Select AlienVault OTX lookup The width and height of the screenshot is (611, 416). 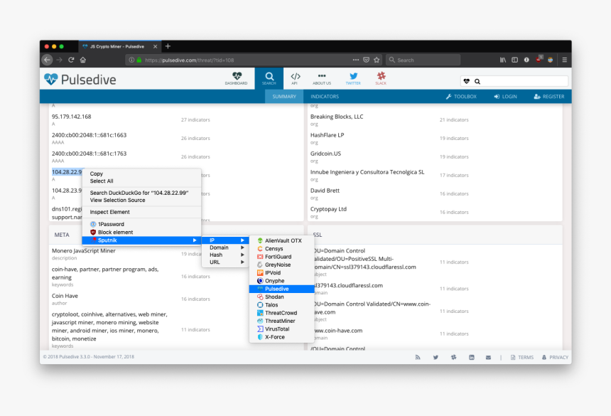coord(282,240)
